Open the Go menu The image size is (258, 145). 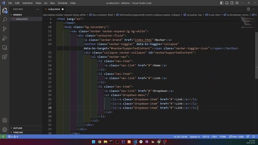pos(46,3)
